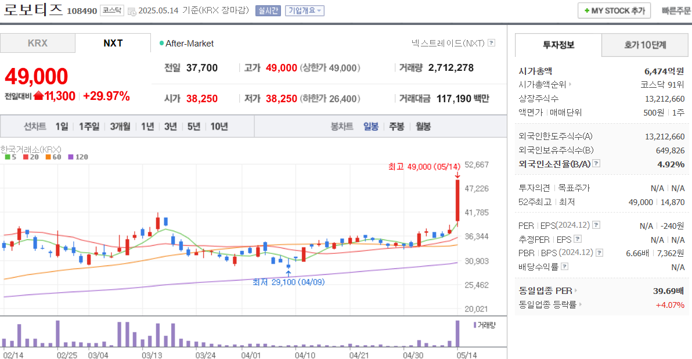Click help icon next to 넥스트레이드(NXT)

pyautogui.click(x=491, y=43)
